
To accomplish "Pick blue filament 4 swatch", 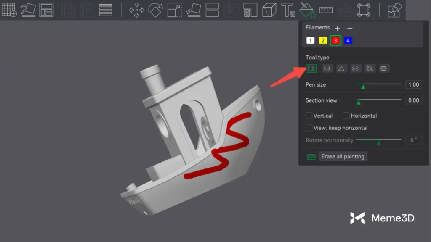I will [x=348, y=40].
